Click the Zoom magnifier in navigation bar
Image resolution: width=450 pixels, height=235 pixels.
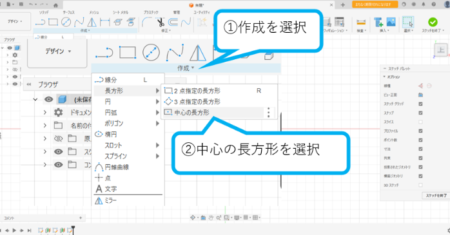pos(219,218)
